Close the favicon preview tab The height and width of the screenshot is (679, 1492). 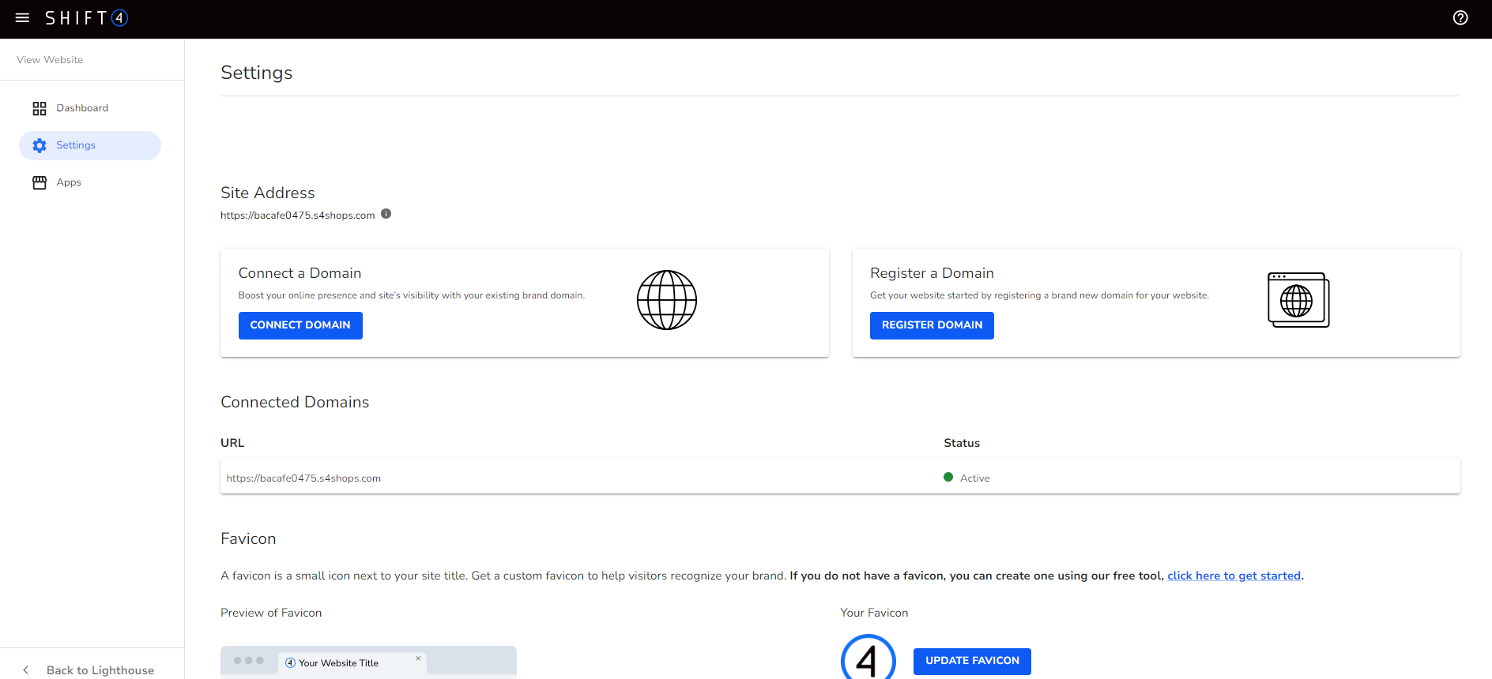tap(418, 658)
